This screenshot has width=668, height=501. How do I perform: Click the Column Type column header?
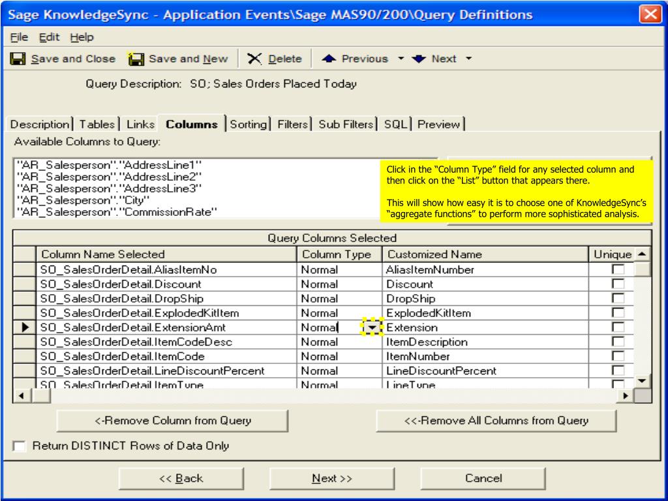click(x=339, y=254)
